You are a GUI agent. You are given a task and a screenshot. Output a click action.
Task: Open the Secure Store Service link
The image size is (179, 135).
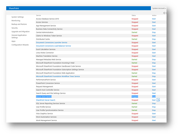44,97
